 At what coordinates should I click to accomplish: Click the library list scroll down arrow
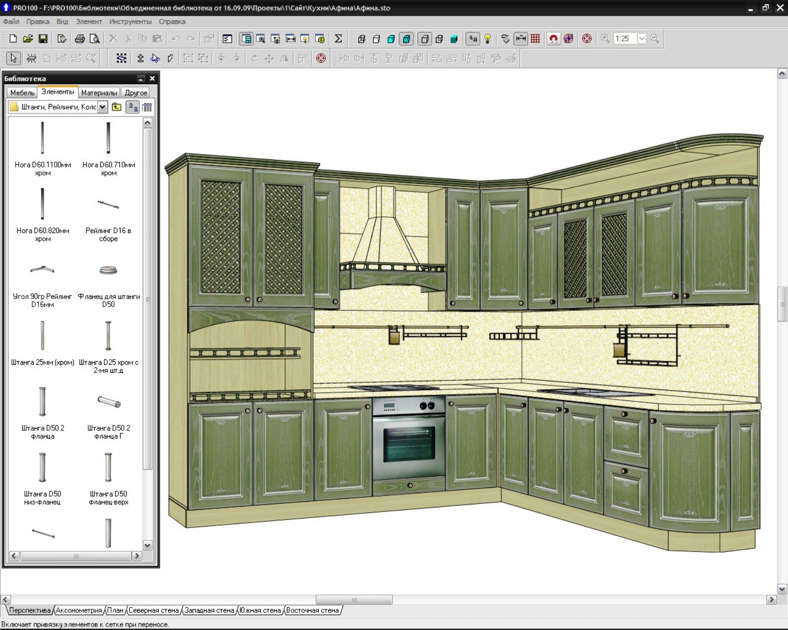(x=147, y=545)
